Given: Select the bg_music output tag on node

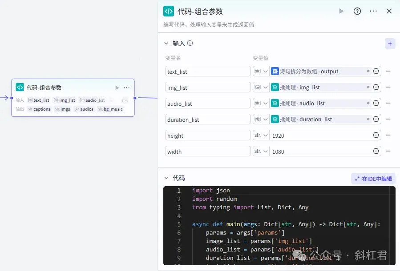Looking at the screenshot, I should [x=110, y=109].
